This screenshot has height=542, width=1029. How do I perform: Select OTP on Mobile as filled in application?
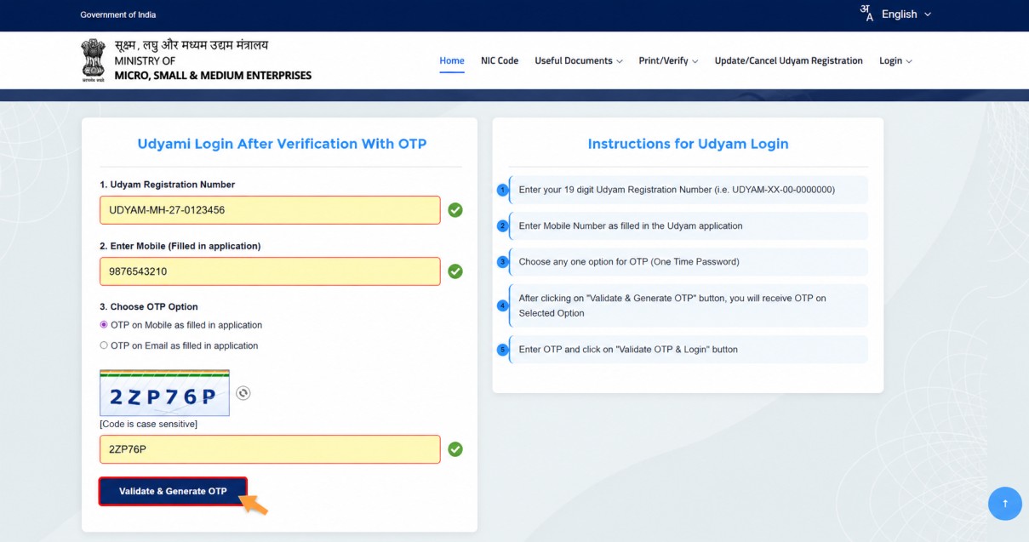(104, 325)
